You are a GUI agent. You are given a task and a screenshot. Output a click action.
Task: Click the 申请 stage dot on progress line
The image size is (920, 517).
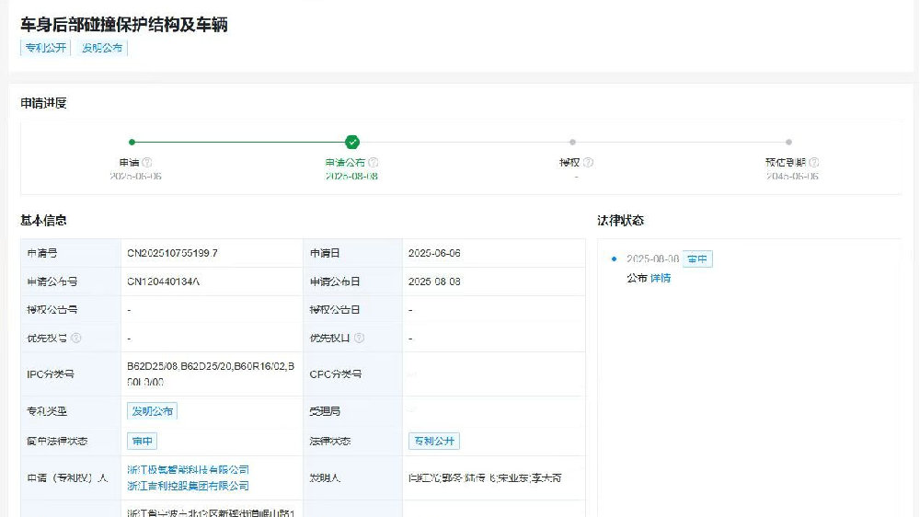(x=132, y=142)
